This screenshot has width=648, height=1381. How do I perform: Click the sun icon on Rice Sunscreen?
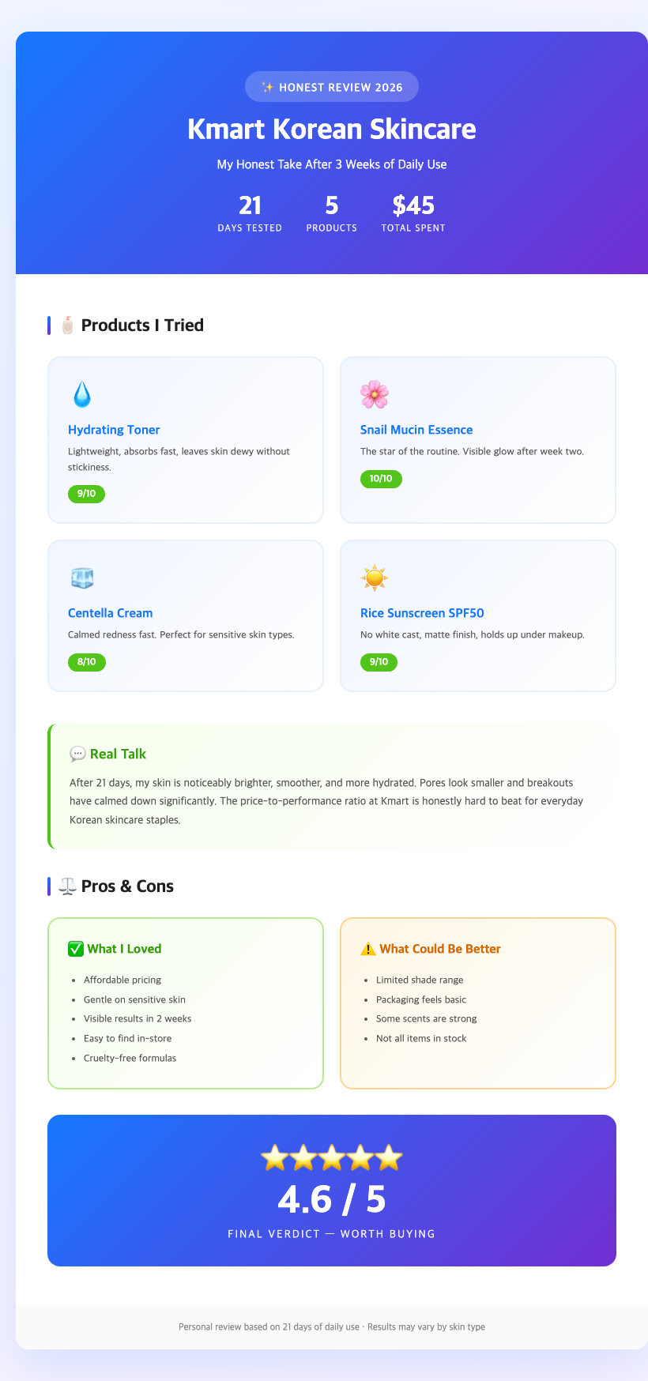pyautogui.click(x=375, y=578)
